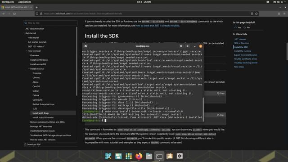The image size is (288, 162).
Task: Open search in the terminal window
Action: [x=181, y=46]
